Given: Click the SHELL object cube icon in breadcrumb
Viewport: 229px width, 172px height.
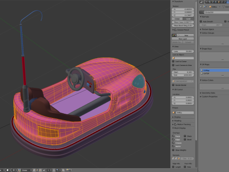Looking at the screenshot, I should click(210, 7).
